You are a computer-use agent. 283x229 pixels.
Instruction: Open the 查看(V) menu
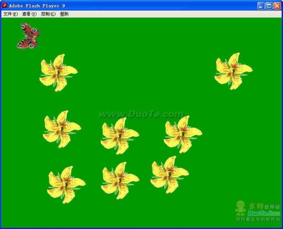click(x=29, y=14)
